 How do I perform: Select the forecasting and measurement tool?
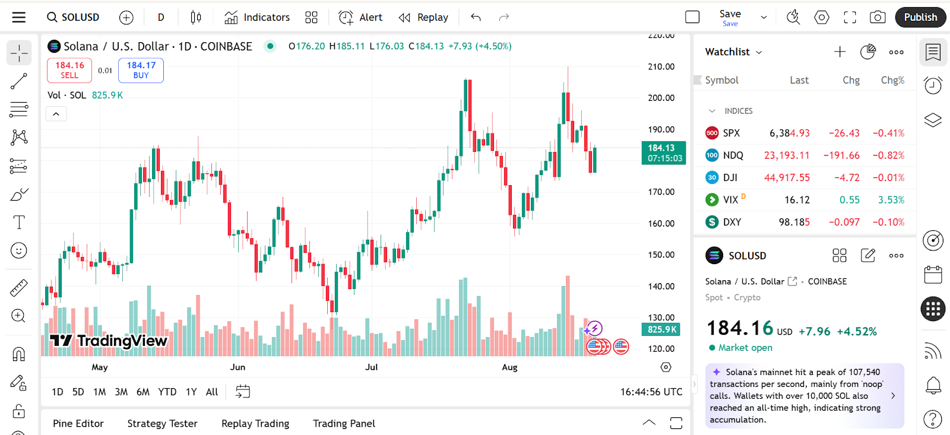(19, 166)
